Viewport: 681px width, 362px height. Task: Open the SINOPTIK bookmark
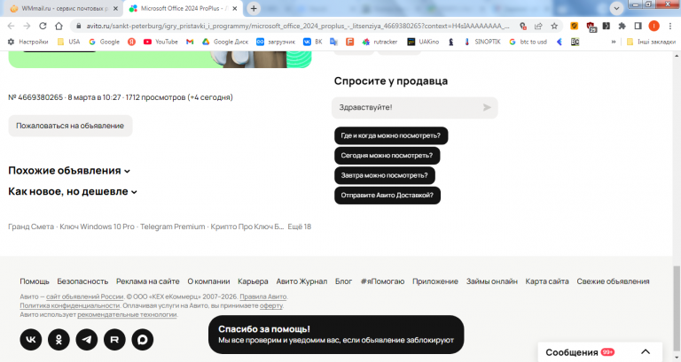[x=482, y=42]
